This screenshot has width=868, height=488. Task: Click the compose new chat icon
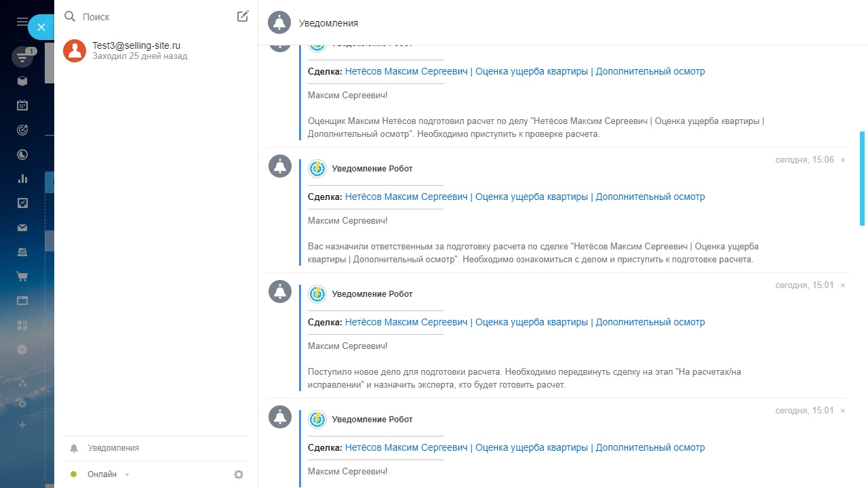(x=243, y=16)
